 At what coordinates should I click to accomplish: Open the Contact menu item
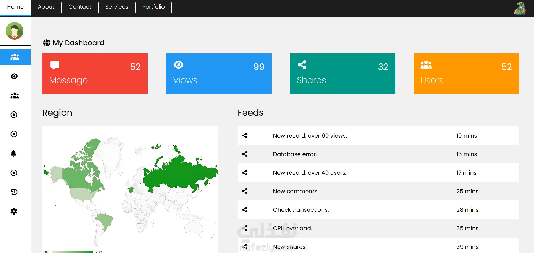tap(80, 7)
